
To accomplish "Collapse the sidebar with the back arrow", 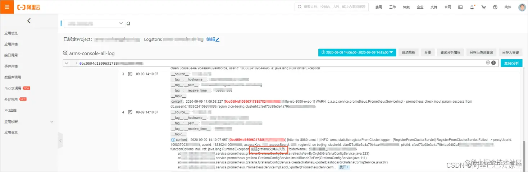I will pos(29,21).
